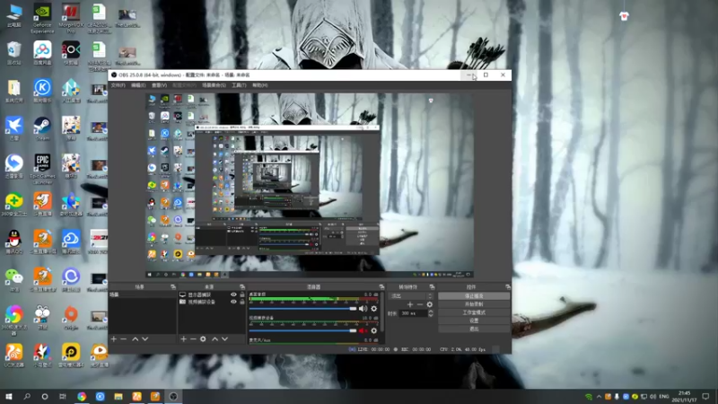The width and height of the screenshot is (718, 404).
Task: Open GeForce Experience desktop shortcut
Action: click(x=42, y=18)
